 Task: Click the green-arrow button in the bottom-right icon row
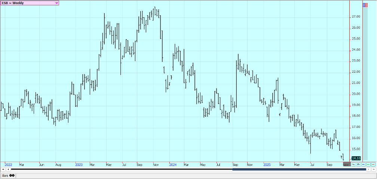tap(368, 164)
